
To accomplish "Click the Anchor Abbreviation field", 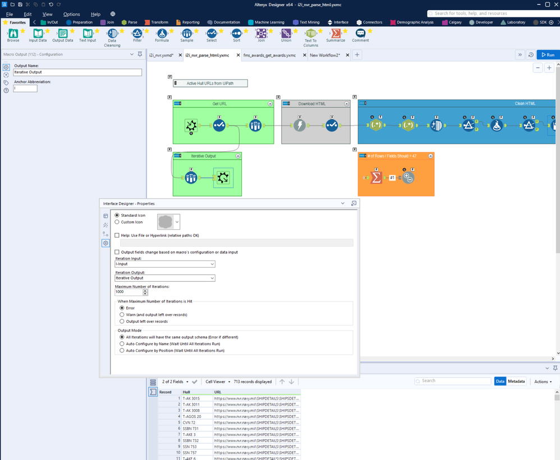I will tap(25, 89).
